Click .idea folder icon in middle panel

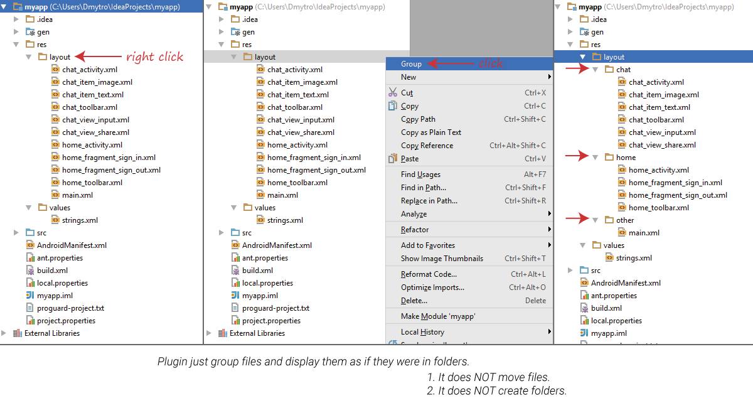click(235, 19)
